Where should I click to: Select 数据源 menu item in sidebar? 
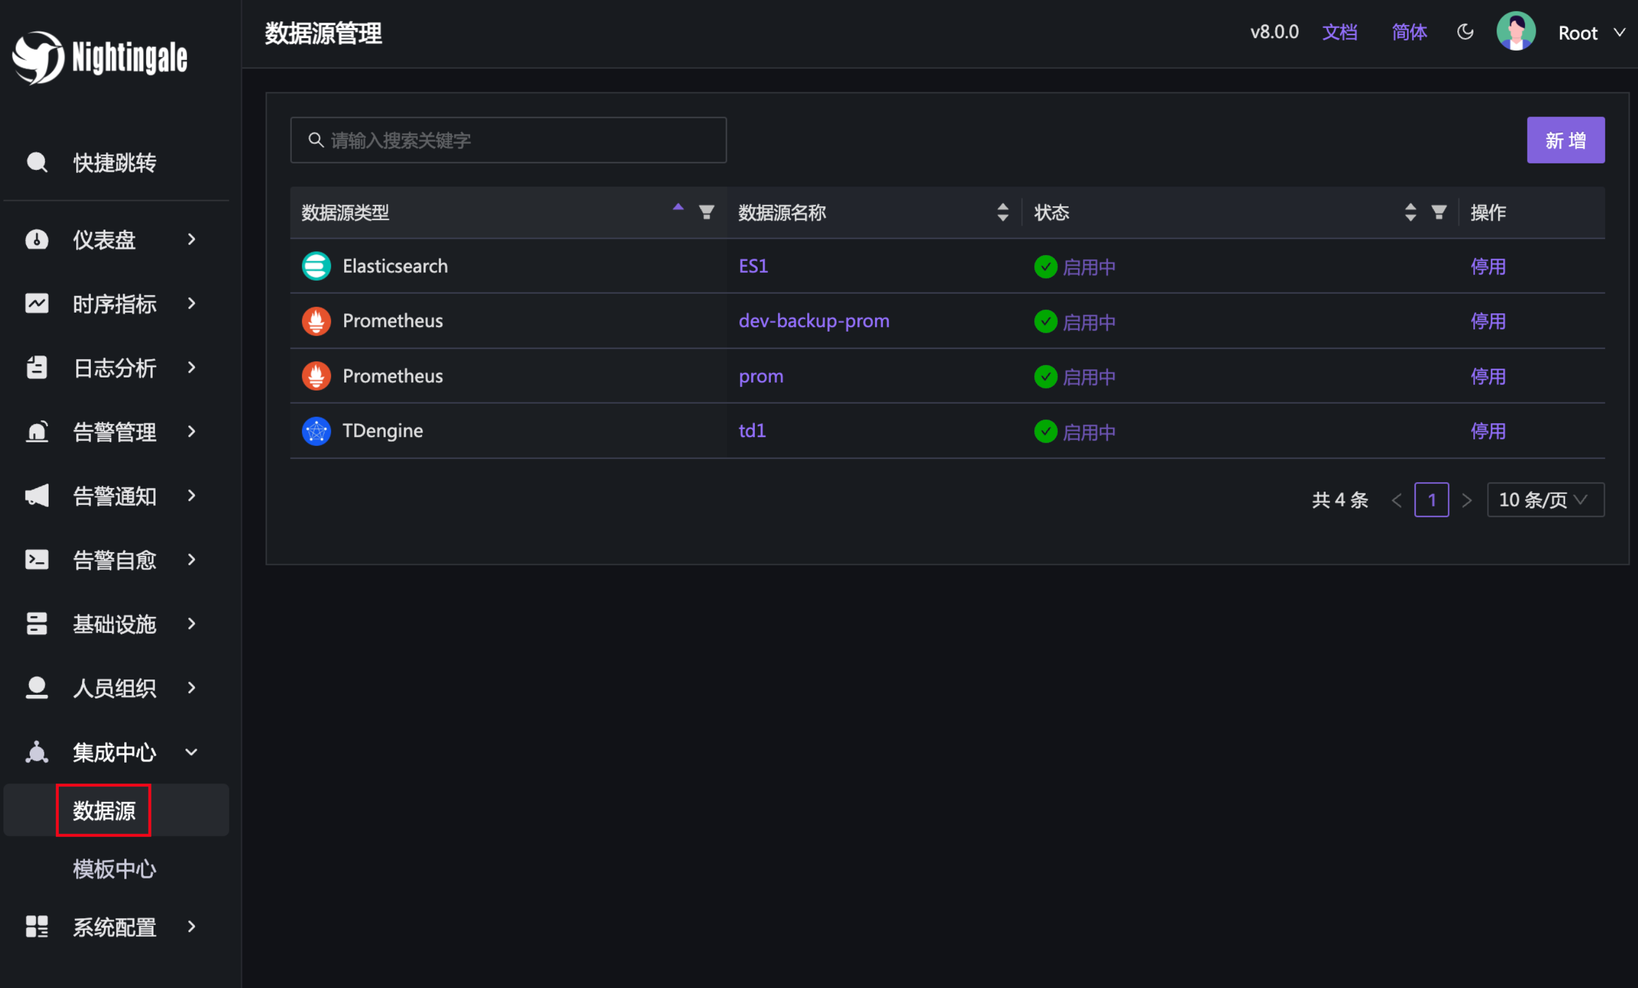pyautogui.click(x=105, y=810)
